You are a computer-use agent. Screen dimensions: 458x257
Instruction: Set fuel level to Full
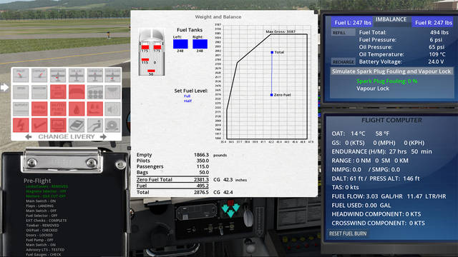pos(187,96)
